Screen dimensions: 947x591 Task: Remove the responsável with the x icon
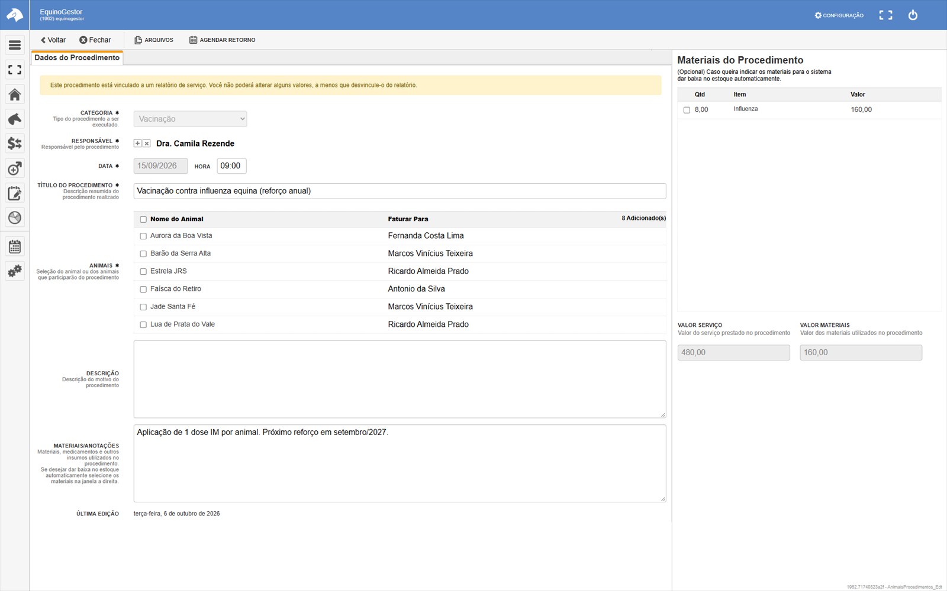147,144
